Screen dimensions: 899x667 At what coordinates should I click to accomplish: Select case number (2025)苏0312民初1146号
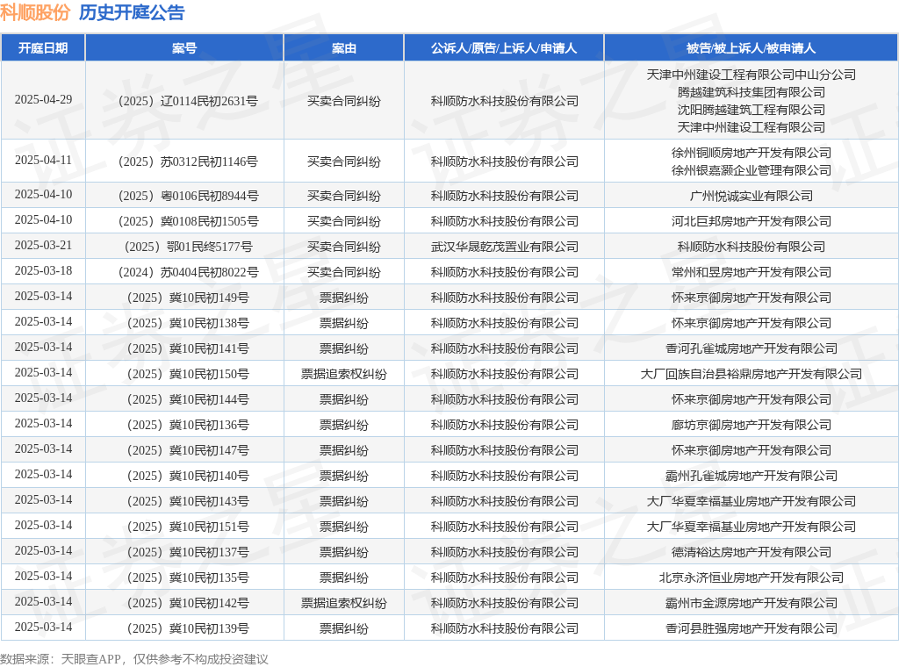(188, 161)
